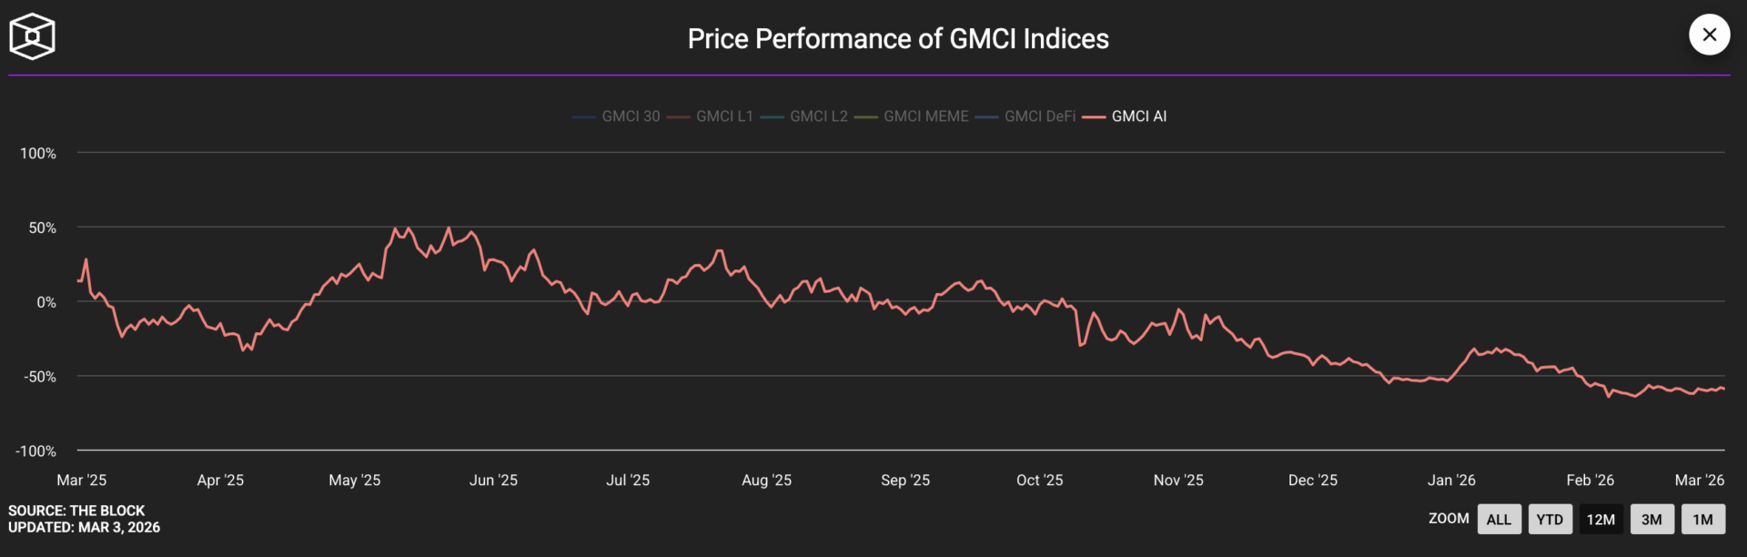
Task: Click the GMCI AI pink line swatch
Action: point(1094,116)
